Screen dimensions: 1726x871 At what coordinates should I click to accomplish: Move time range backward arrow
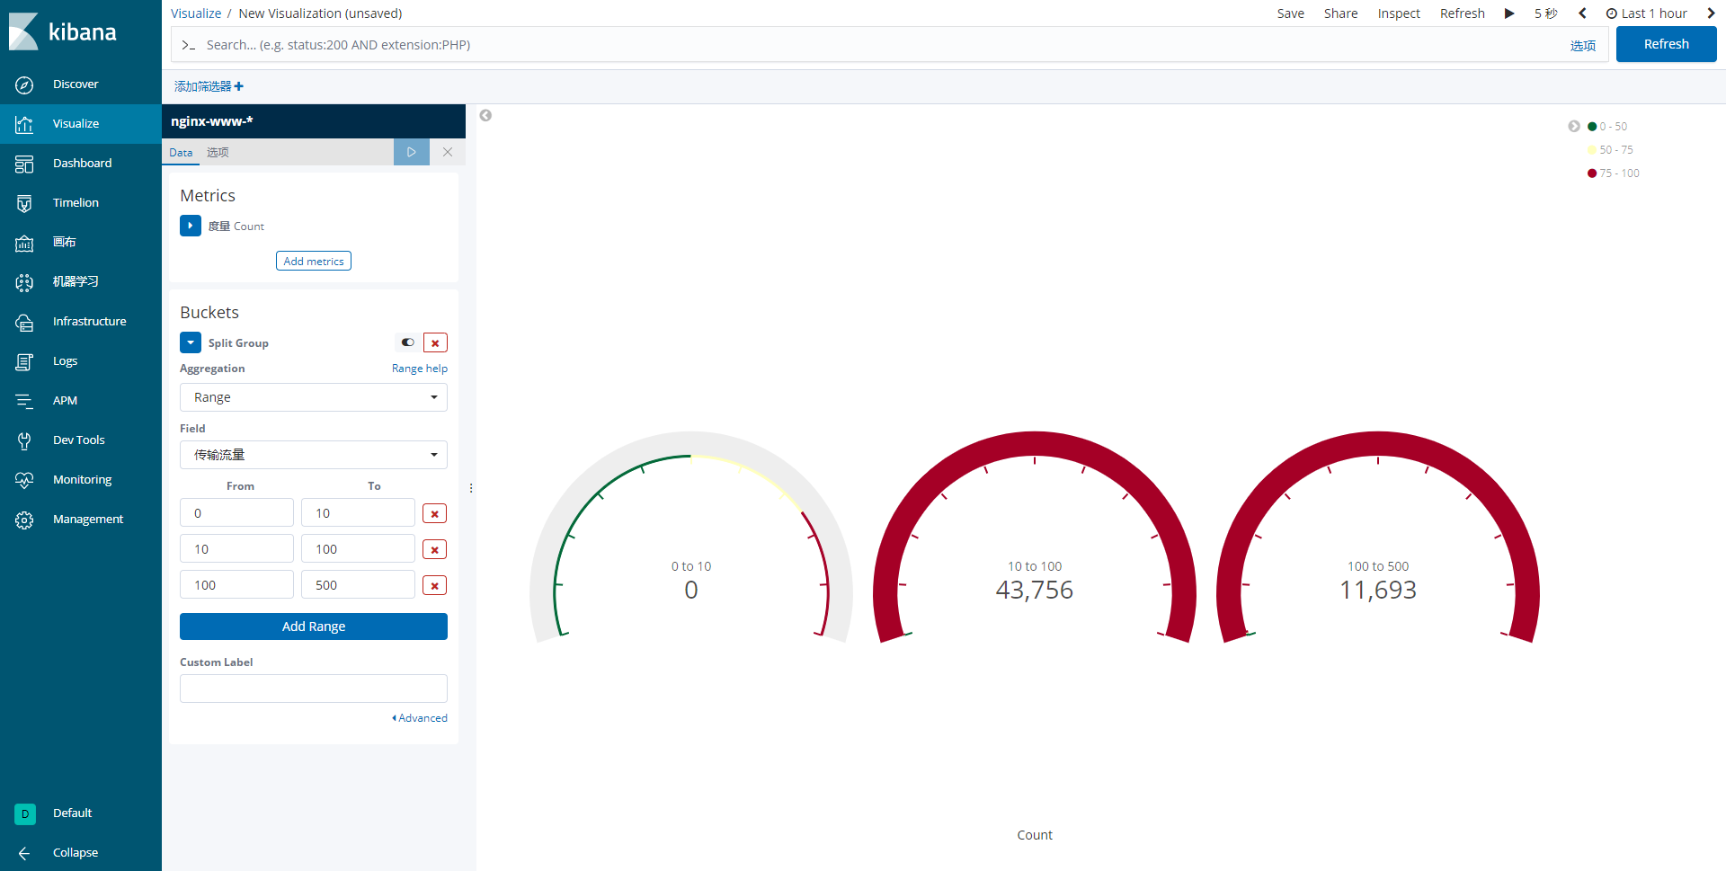point(1582,13)
